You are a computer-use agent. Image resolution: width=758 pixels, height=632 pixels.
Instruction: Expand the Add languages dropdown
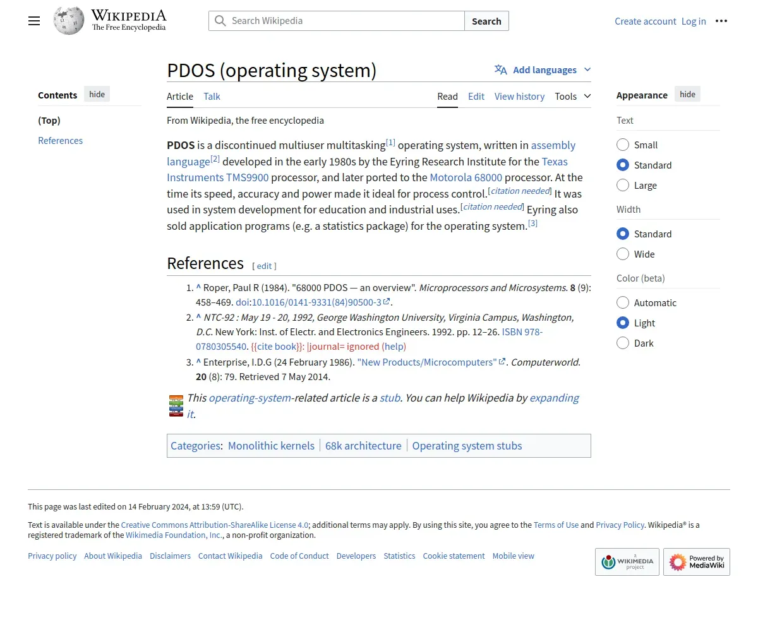[543, 69]
